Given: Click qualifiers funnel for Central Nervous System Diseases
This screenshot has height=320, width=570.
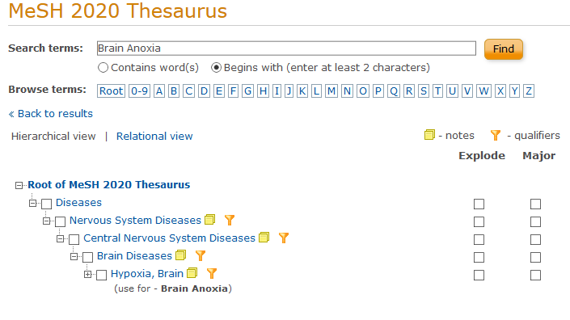Looking at the screenshot, I should coord(284,238).
